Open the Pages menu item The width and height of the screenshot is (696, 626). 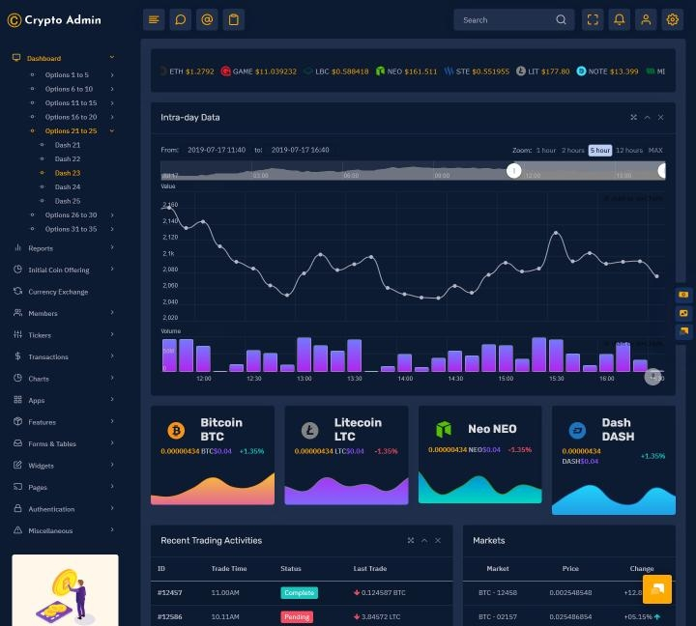pyautogui.click(x=38, y=487)
